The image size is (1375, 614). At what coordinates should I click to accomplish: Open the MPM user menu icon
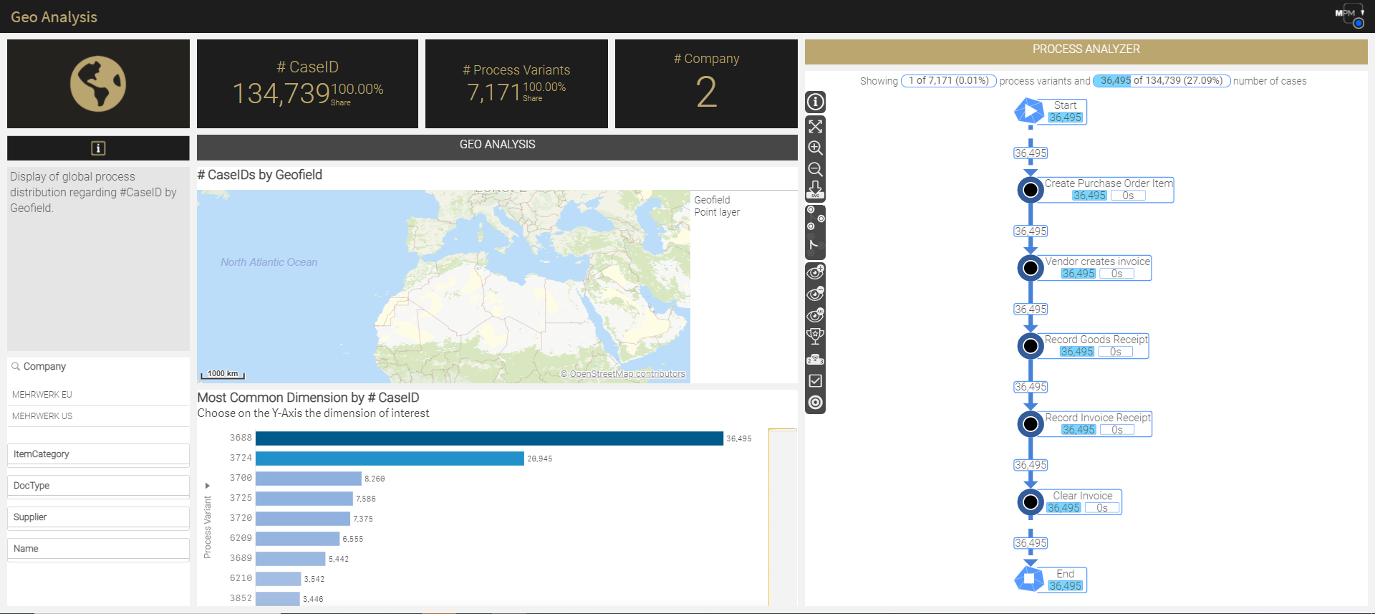click(x=1351, y=14)
